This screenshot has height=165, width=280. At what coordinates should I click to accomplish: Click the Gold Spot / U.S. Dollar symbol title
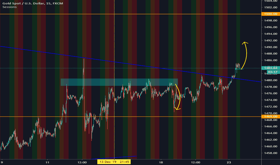[x=33, y=3]
